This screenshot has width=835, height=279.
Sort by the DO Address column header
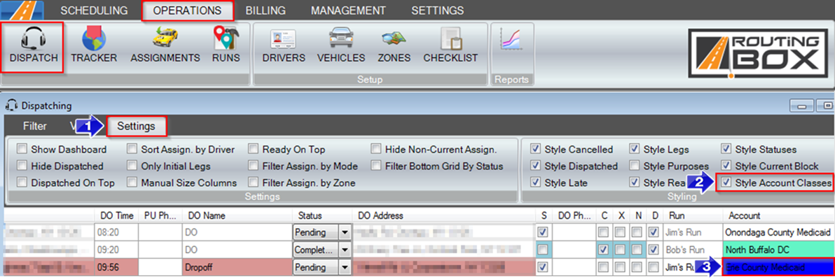444,216
